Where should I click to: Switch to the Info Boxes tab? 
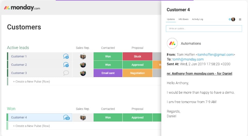pos(183,19)
